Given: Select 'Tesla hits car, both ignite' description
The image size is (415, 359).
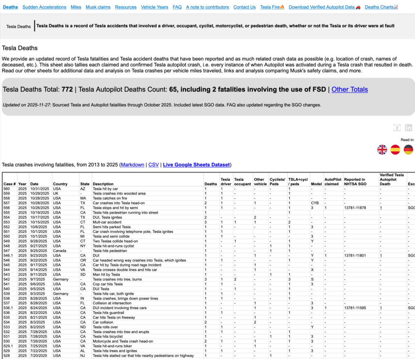Looking at the screenshot, I should (x=113, y=294).
